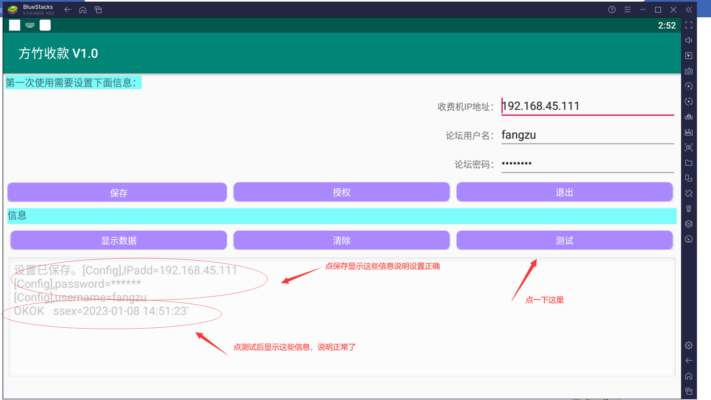Click the 显示数据 show data button
711x400 pixels.
click(118, 240)
